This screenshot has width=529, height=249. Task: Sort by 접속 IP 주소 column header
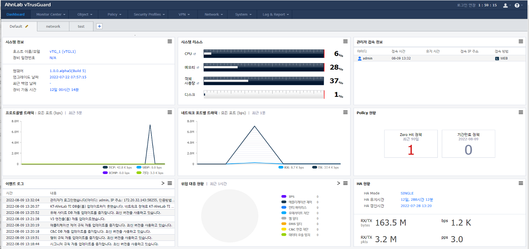[469, 51]
